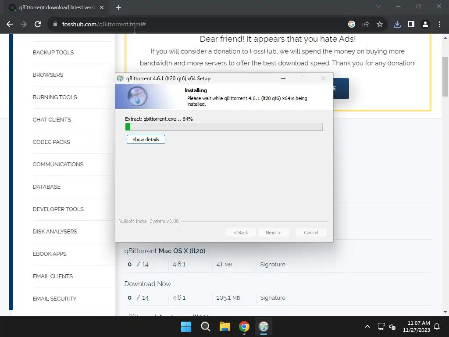449x337 pixels.
Task: Click the Google icon in address bar
Action: coord(352,25)
